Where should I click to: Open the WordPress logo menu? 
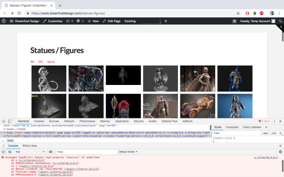click(4, 21)
